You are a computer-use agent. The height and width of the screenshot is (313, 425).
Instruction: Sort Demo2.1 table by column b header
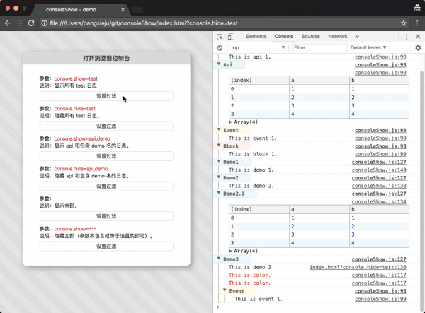tap(379, 209)
